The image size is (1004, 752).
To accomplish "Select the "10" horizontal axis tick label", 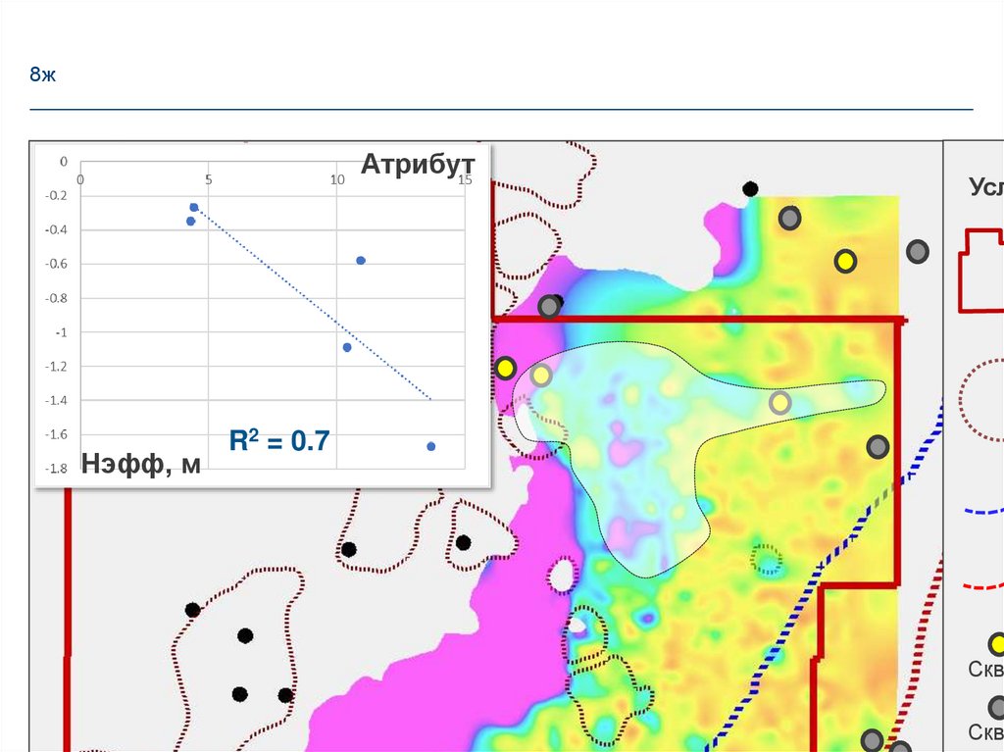I will (x=337, y=180).
